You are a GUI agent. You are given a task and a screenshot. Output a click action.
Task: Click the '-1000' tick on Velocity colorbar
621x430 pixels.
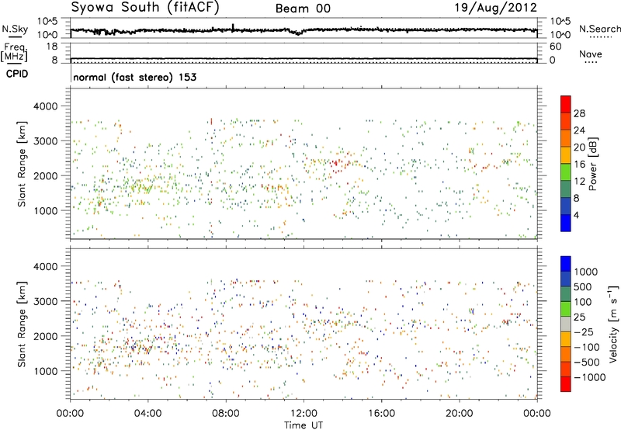click(x=589, y=377)
